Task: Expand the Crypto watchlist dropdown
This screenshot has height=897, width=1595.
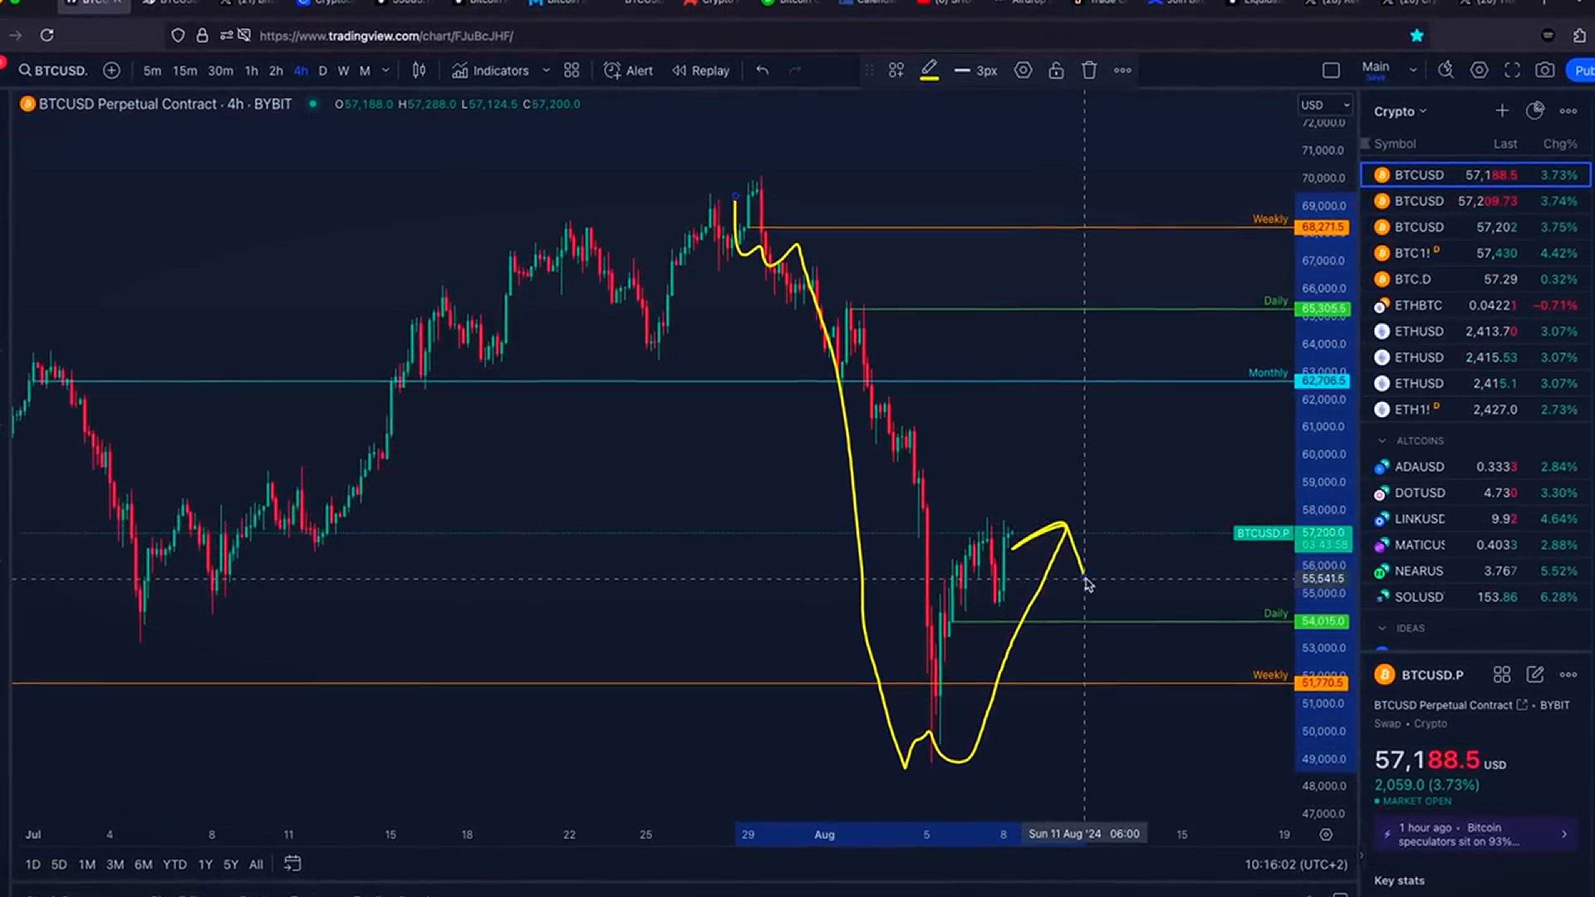Action: (1400, 111)
